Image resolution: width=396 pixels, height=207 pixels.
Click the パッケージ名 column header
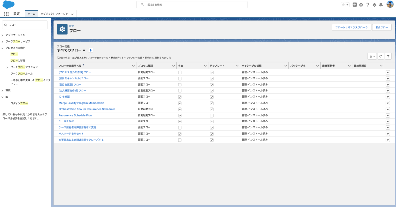coord(304,66)
